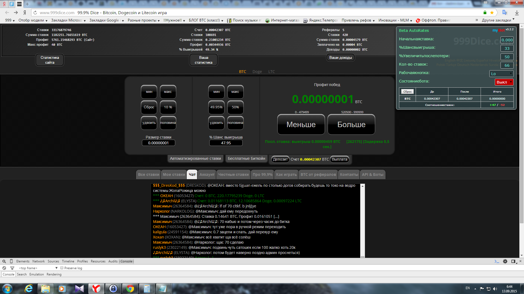Clear console with the ban icon
This screenshot has height=294, width=524.
4,268
